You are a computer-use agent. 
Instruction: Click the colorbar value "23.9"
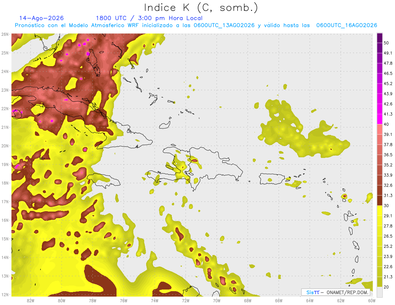click(388, 257)
